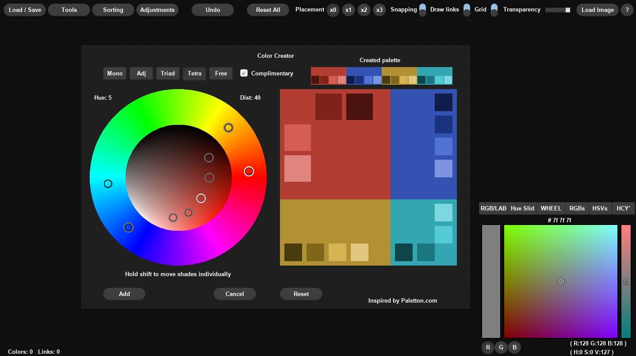This screenshot has height=356, width=636.
Task: Set placement multiplier to x2
Action: coord(364,10)
